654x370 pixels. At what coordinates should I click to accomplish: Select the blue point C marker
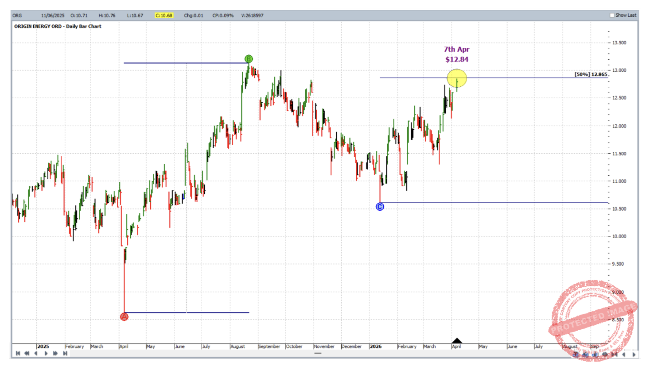380,206
